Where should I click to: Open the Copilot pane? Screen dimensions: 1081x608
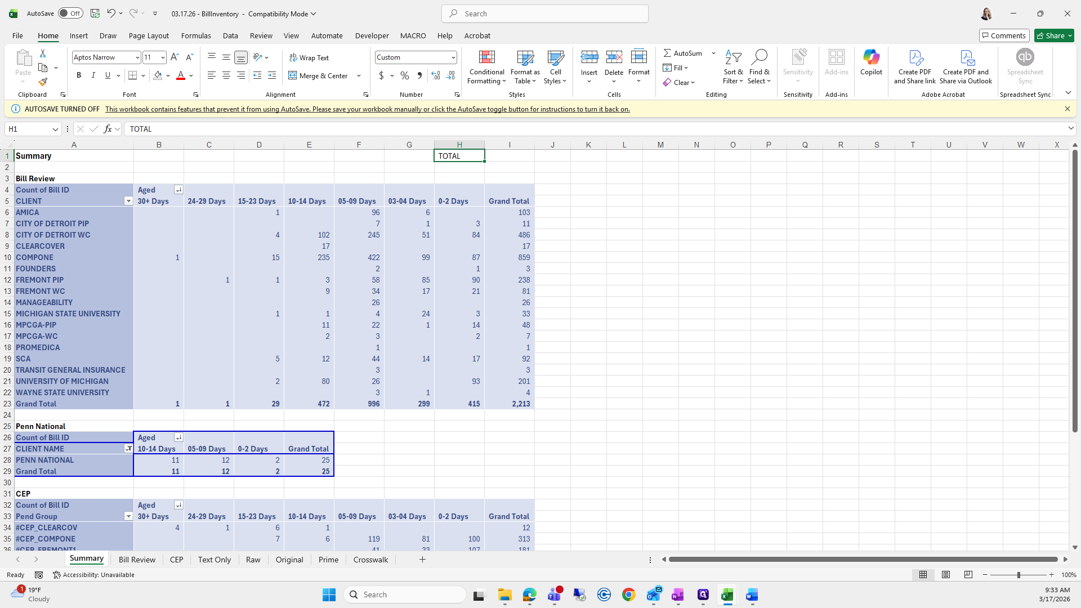coord(871,62)
